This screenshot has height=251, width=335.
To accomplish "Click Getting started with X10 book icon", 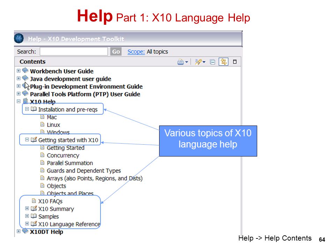I will pyautogui.click(x=34, y=139).
